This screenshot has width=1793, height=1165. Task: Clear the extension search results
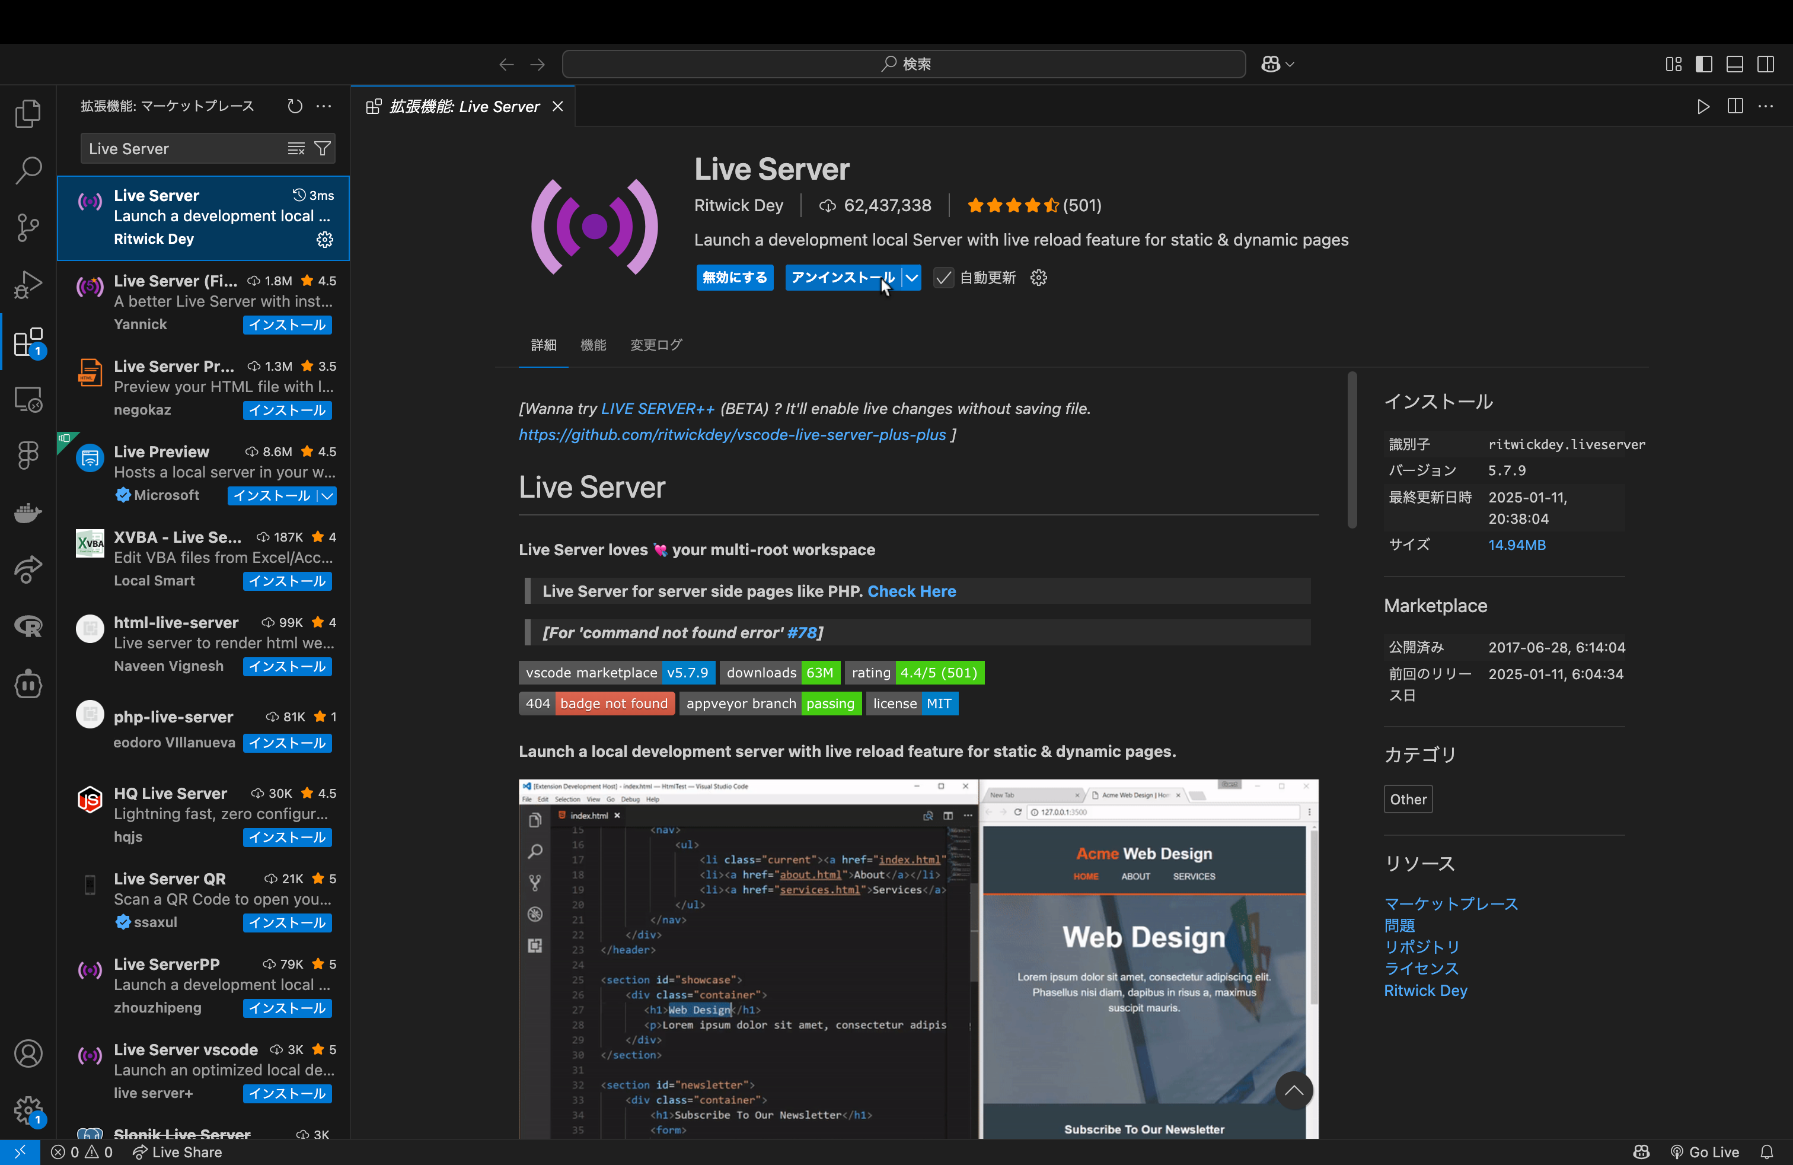(x=296, y=148)
